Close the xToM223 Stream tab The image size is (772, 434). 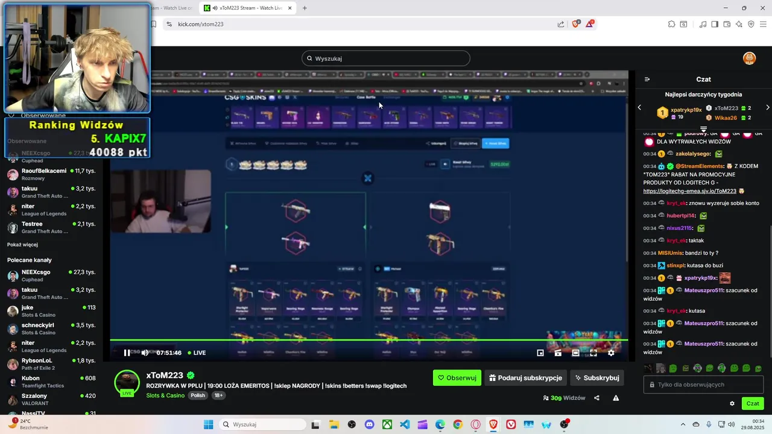(290, 8)
